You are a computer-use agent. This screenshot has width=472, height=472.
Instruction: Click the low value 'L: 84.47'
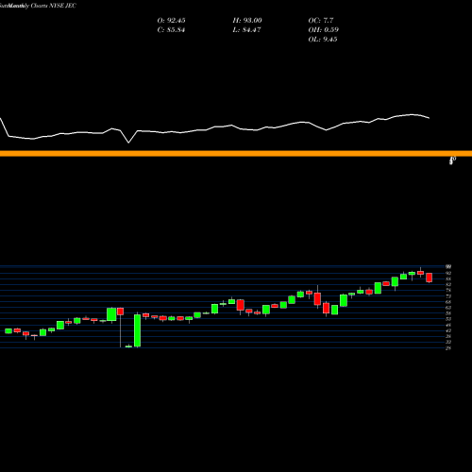click(246, 30)
